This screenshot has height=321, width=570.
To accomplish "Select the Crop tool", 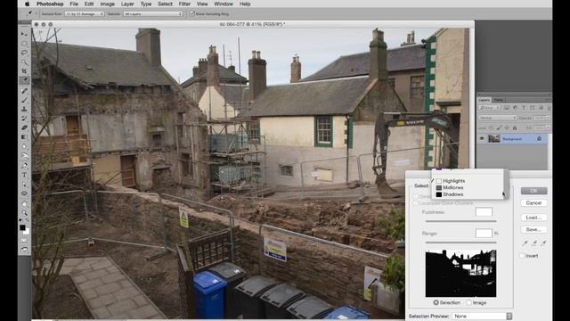I will pyautogui.click(x=24, y=71).
